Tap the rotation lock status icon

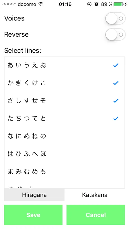(89, 4)
